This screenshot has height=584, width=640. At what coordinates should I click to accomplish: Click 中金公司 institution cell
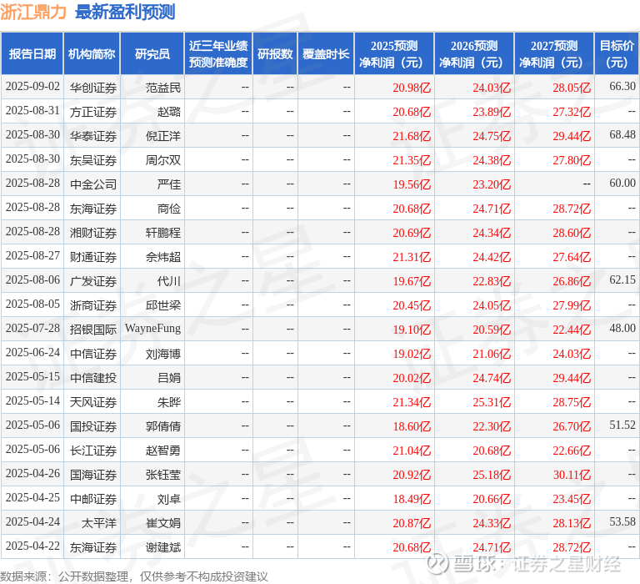tap(93, 184)
